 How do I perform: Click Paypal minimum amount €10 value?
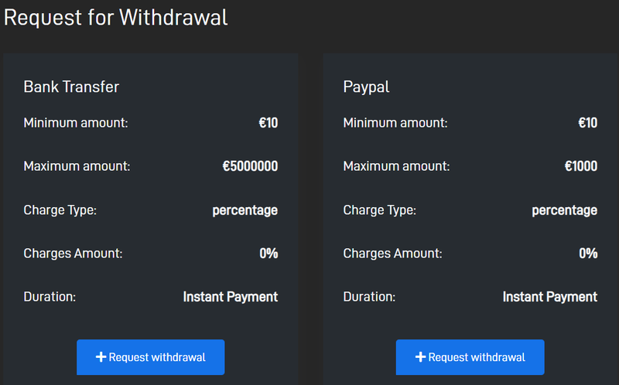click(588, 123)
